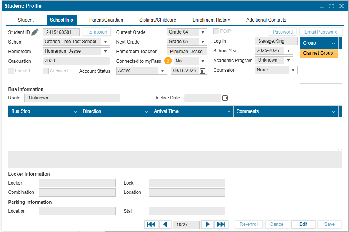Go to the next student record
349x232 pixels.
coord(207,224)
